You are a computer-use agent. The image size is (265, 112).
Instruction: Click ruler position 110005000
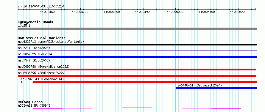tap(175, 12)
